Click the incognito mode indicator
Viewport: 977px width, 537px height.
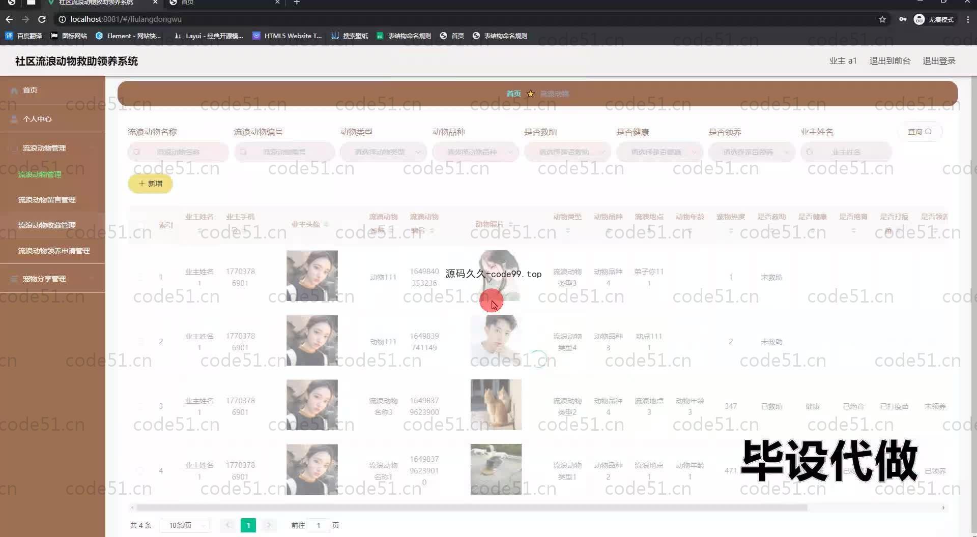(934, 19)
